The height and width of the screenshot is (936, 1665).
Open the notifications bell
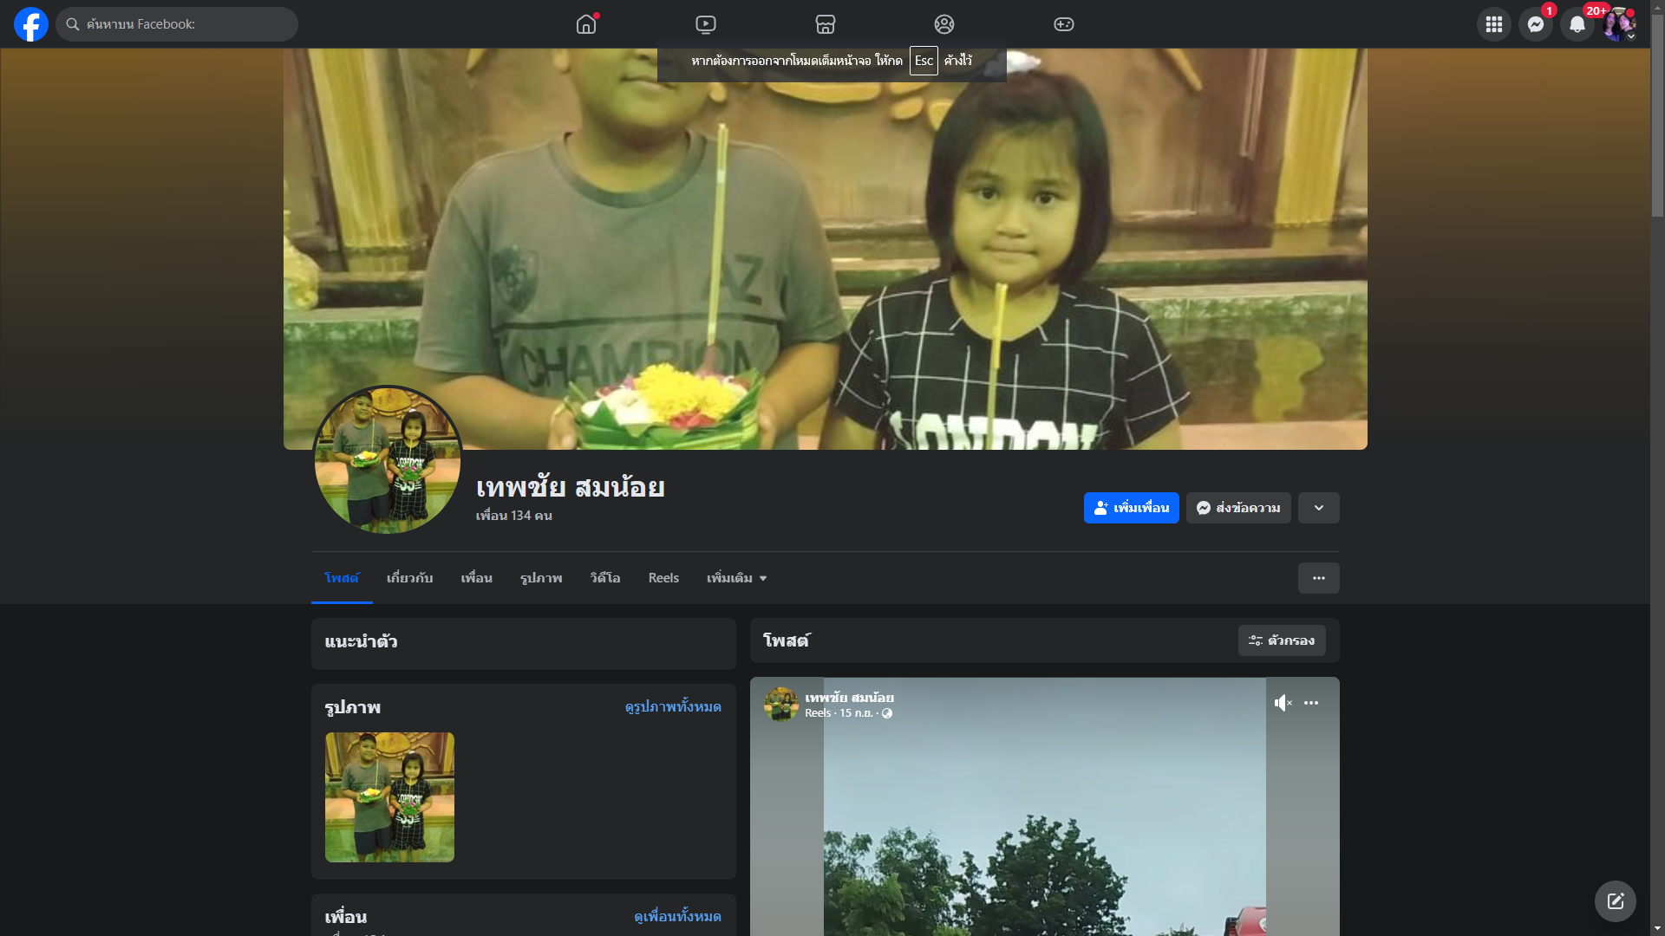point(1577,24)
